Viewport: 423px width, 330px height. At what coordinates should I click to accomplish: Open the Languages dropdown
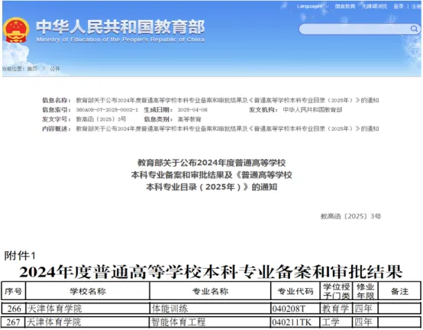pos(312,6)
